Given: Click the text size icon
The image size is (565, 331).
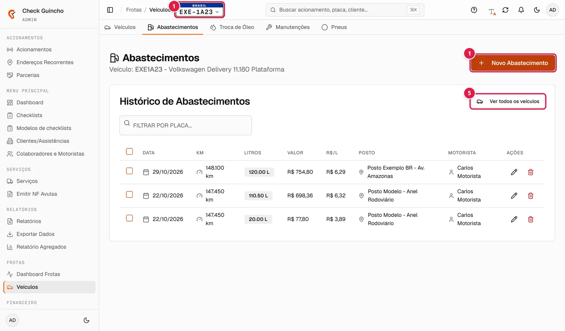Looking at the screenshot, I should click(492, 11).
